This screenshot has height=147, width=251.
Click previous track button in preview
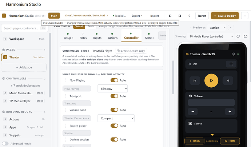pos(195,80)
